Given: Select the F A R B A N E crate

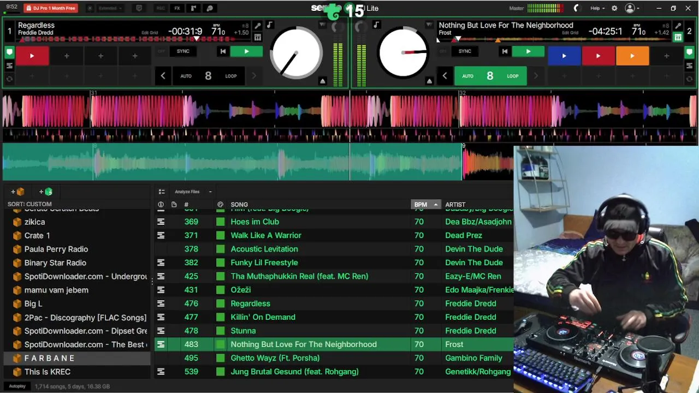Looking at the screenshot, I should point(77,358).
